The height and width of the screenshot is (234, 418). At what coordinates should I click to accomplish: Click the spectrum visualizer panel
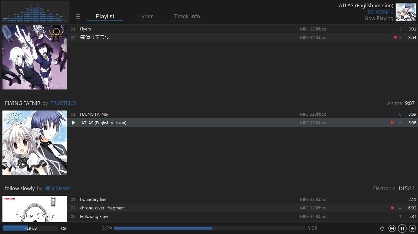pos(35,12)
